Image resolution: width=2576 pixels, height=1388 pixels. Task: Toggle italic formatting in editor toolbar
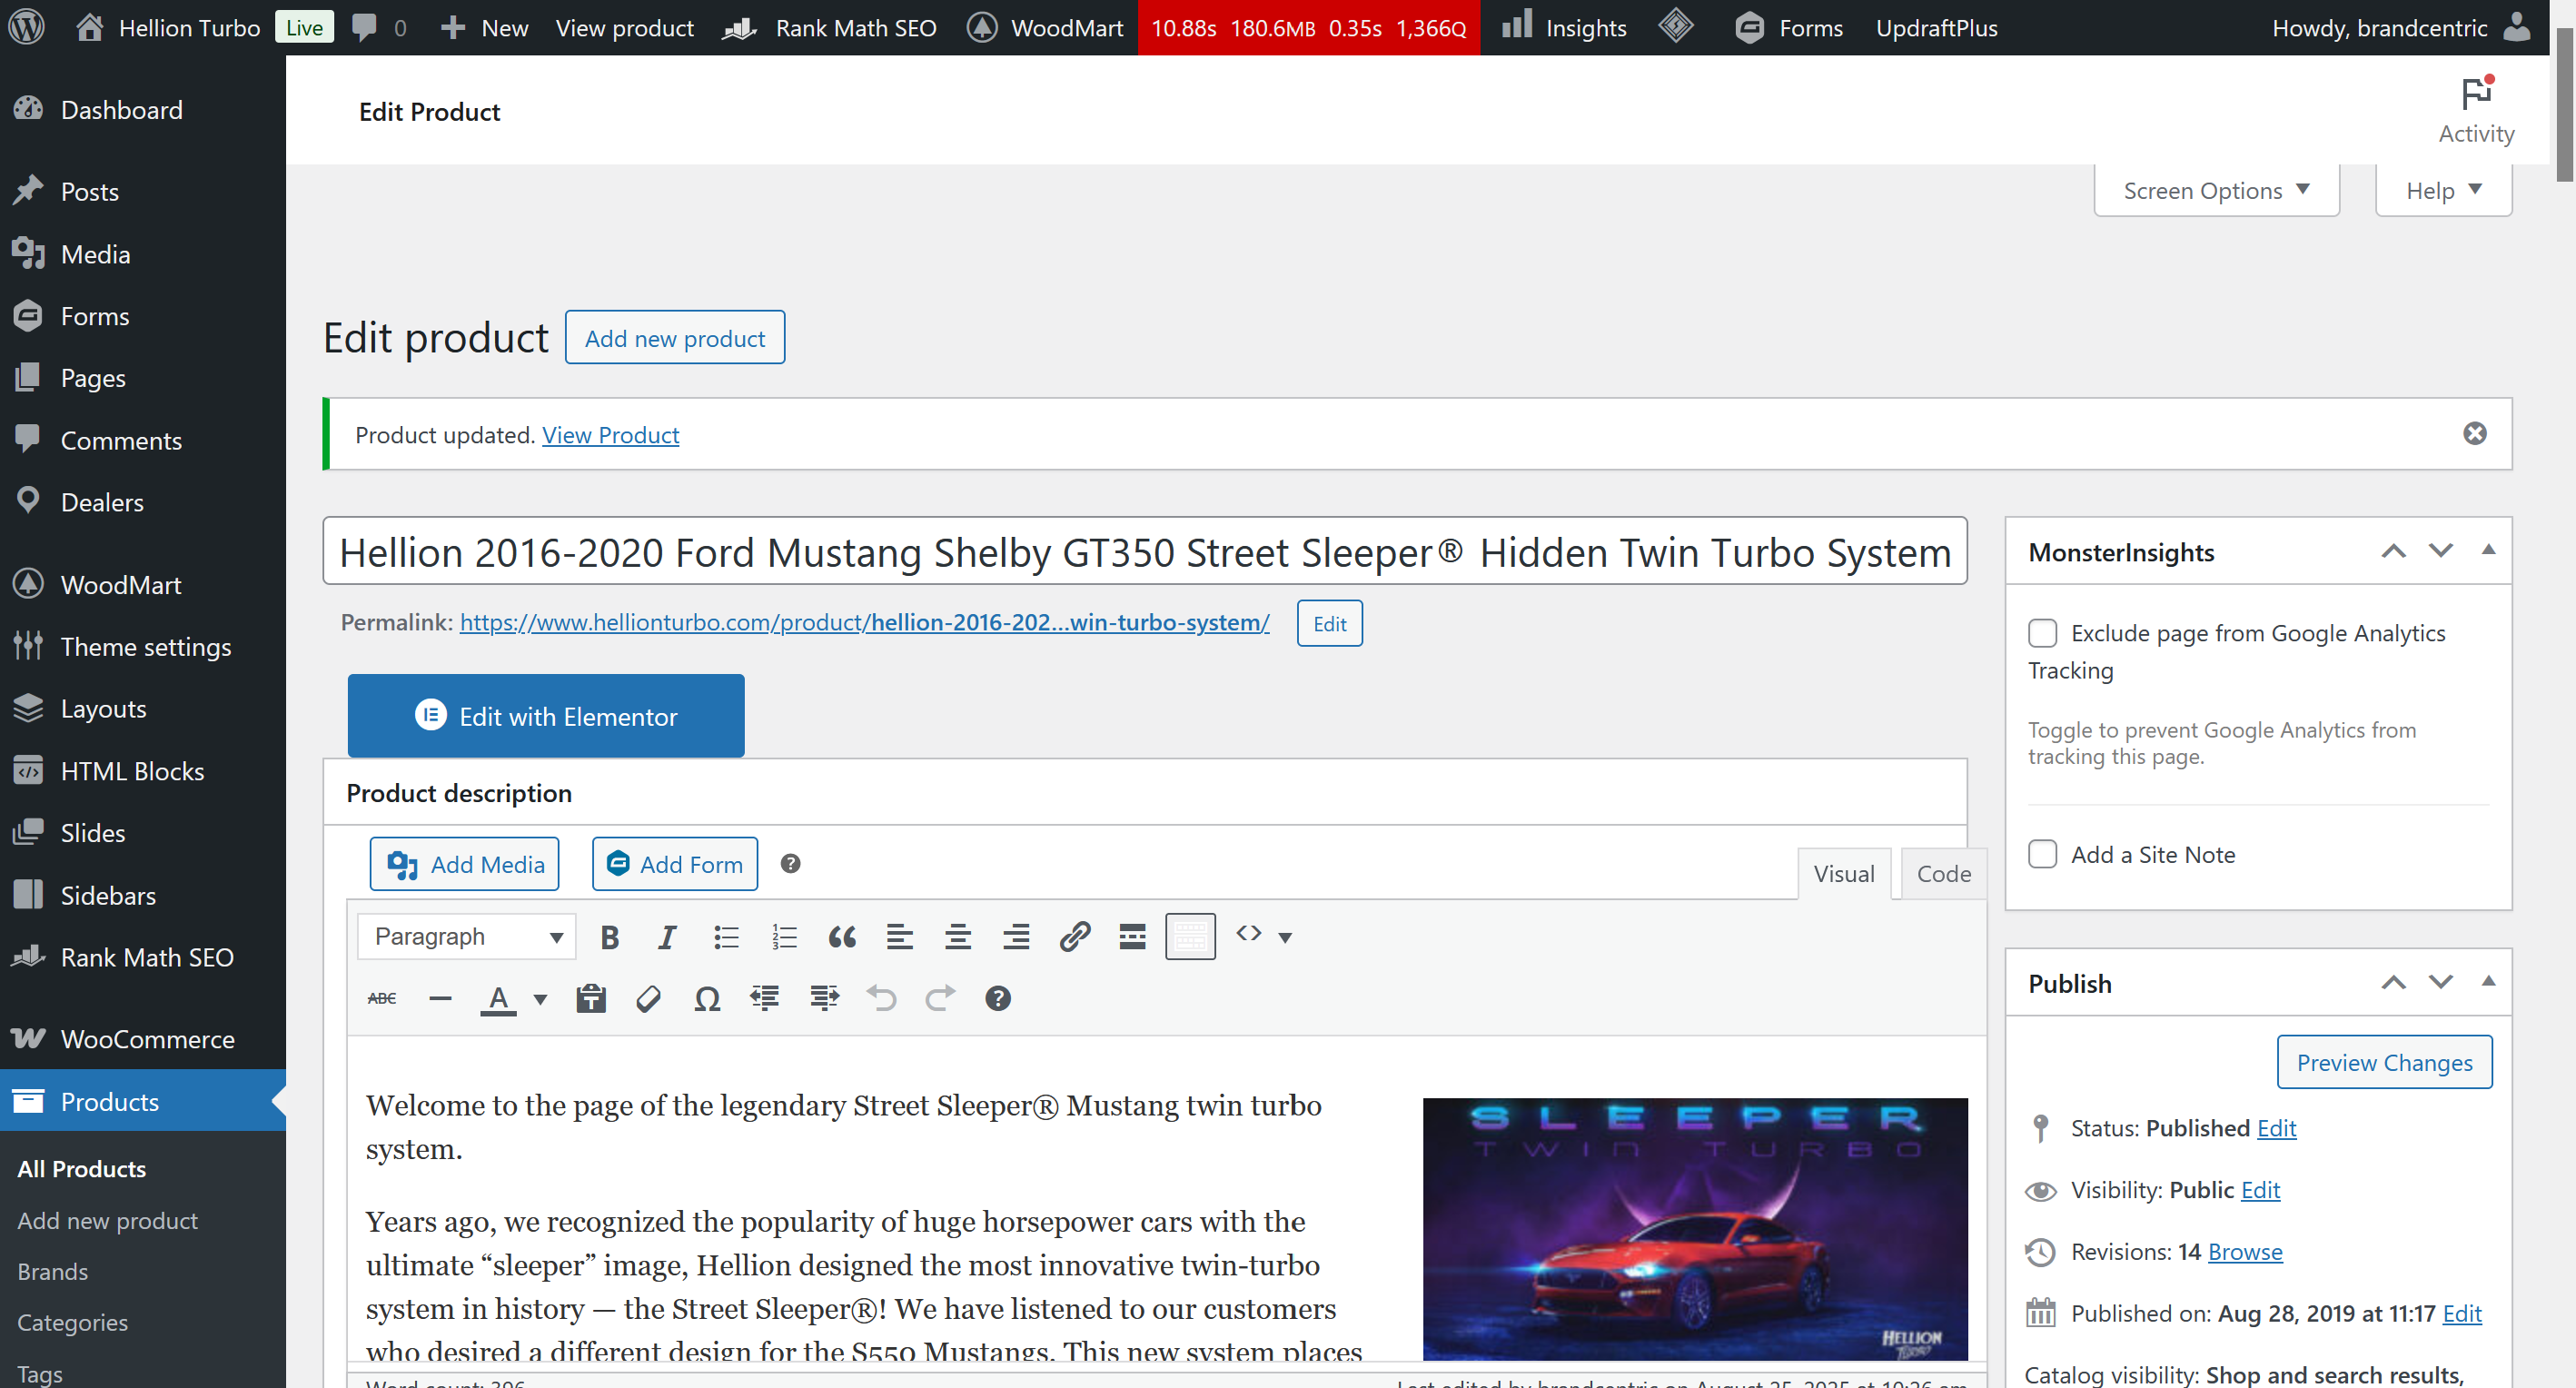point(667,937)
